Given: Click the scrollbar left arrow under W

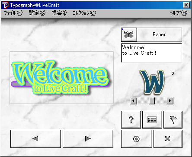Looking at the screenshot, I should [134, 101].
